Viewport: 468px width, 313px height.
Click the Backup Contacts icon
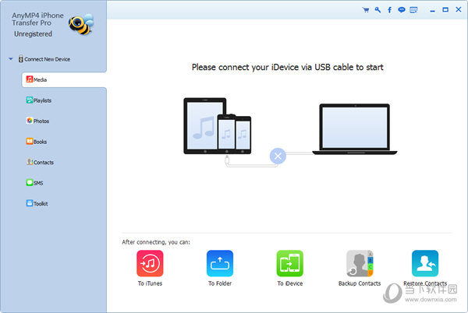360,263
